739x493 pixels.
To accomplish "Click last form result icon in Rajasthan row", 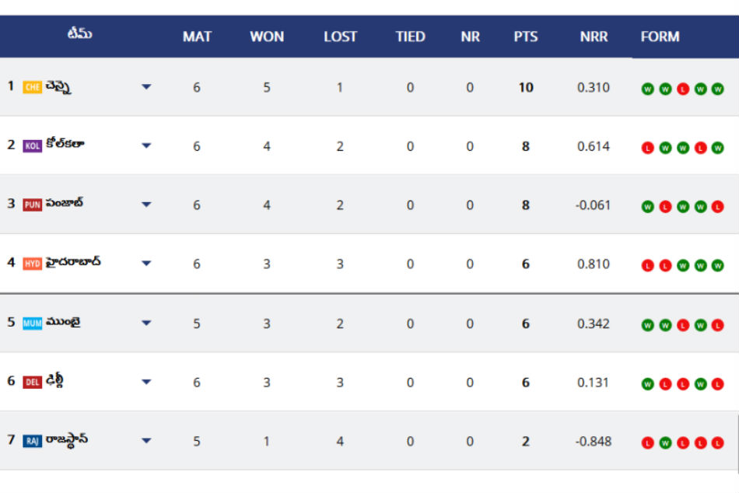I will click(717, 442).
